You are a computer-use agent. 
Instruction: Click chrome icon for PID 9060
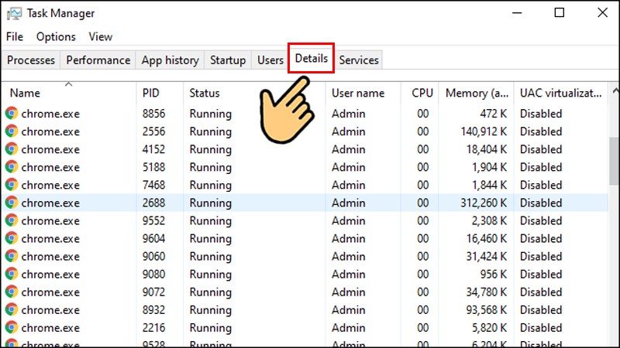(12, 256)
